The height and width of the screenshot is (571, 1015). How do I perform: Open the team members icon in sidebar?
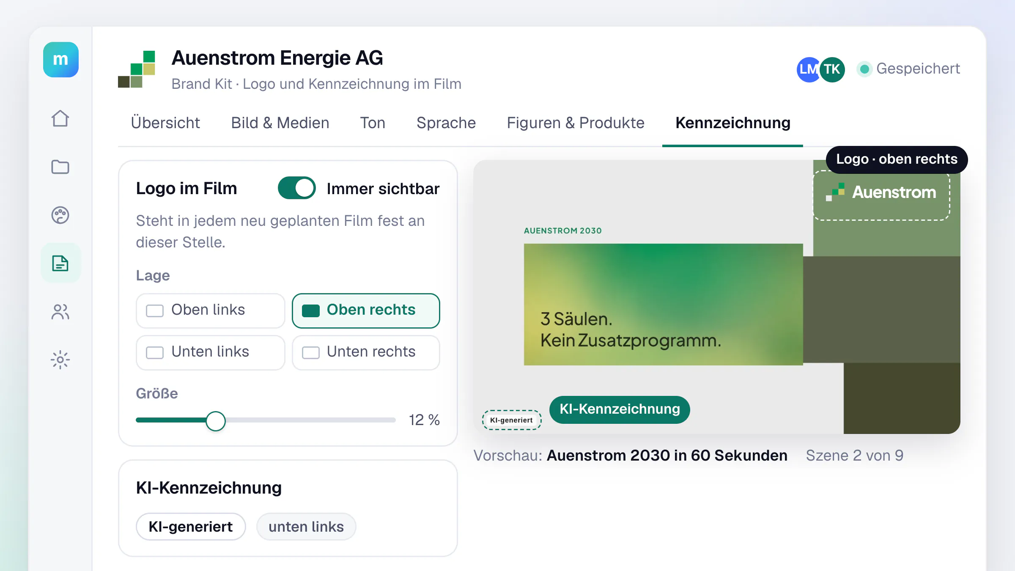pos(60,312)
